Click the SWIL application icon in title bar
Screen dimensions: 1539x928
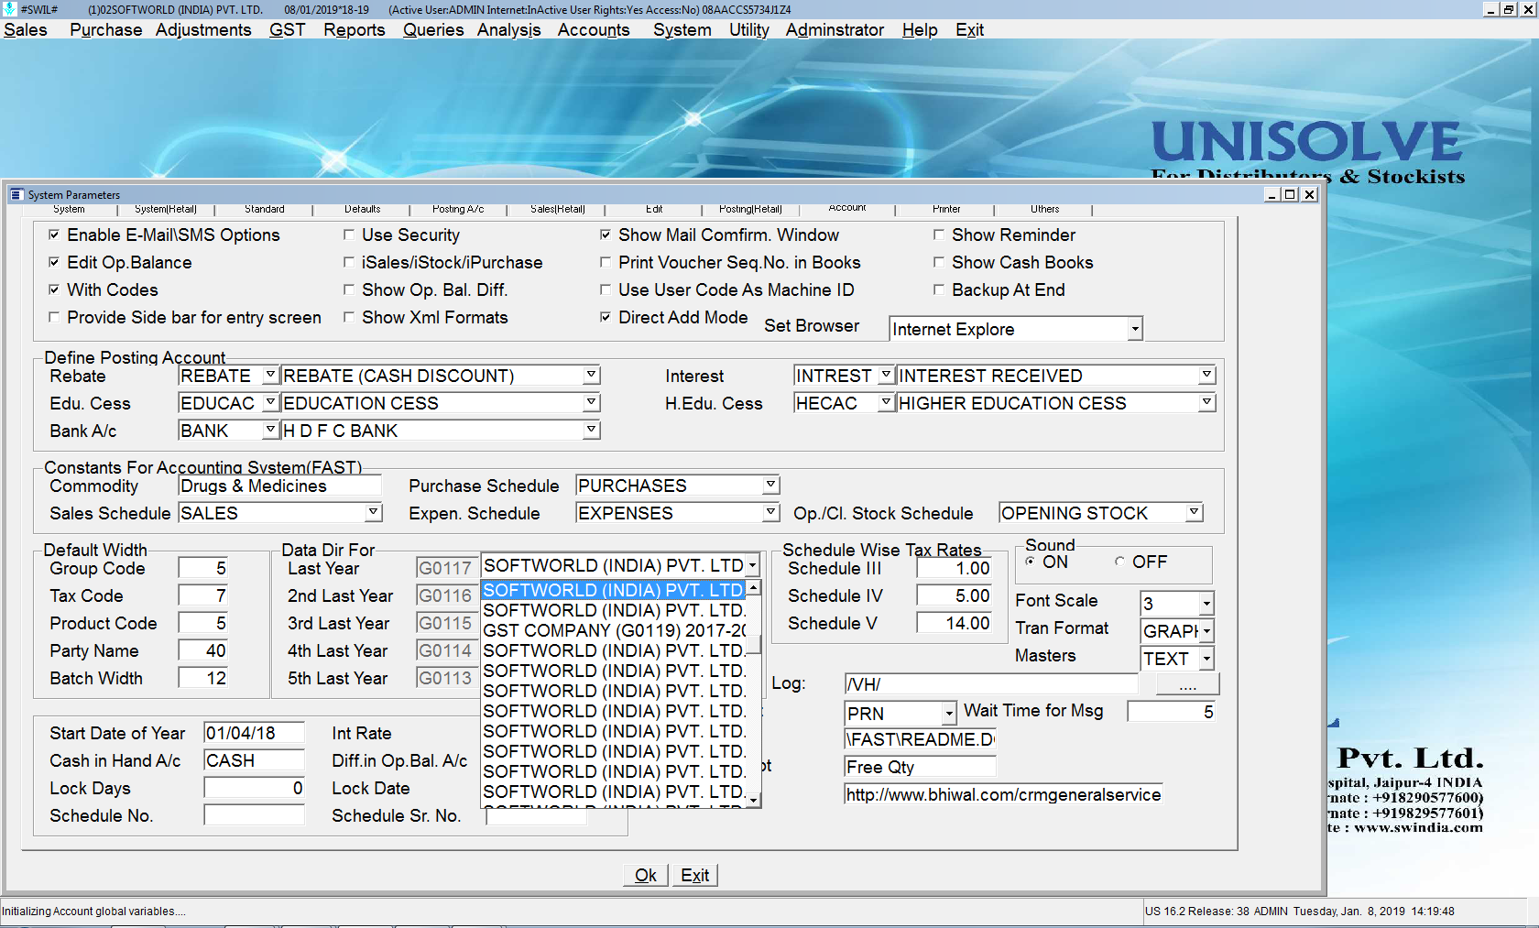tap(8, 9)
